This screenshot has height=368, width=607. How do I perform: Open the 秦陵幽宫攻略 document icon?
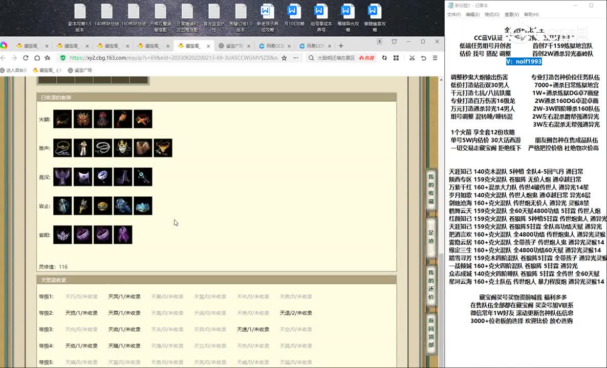pos(374,17)
